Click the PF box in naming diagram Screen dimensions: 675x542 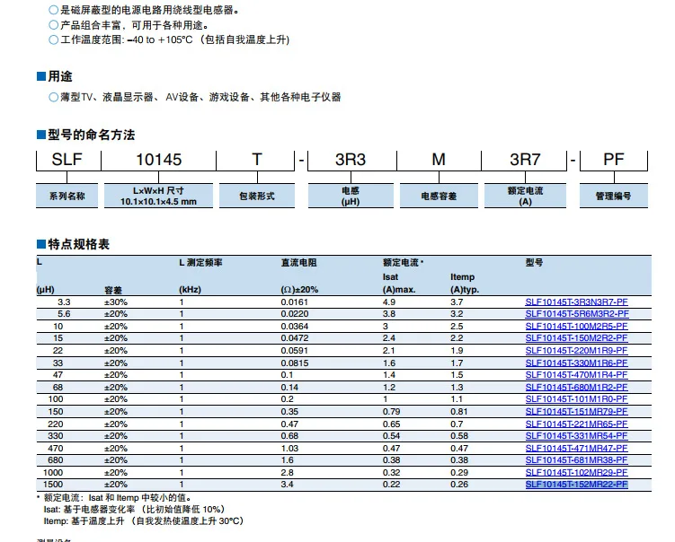coord(614,160)
